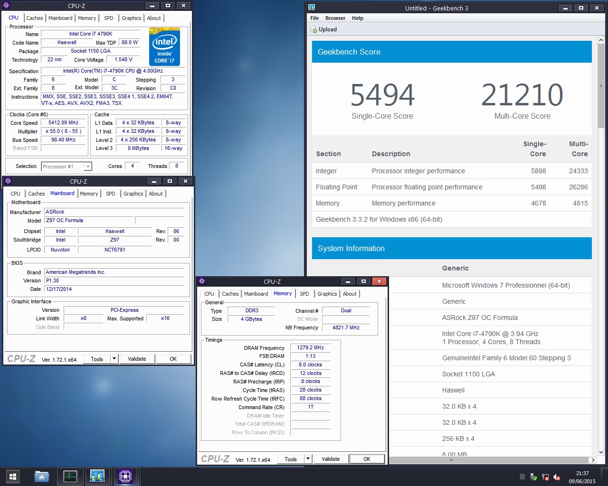The height and width of the screenshot is (486, 608).
Task: Open the Windows Start button
Action: click(x=13, y=477)
